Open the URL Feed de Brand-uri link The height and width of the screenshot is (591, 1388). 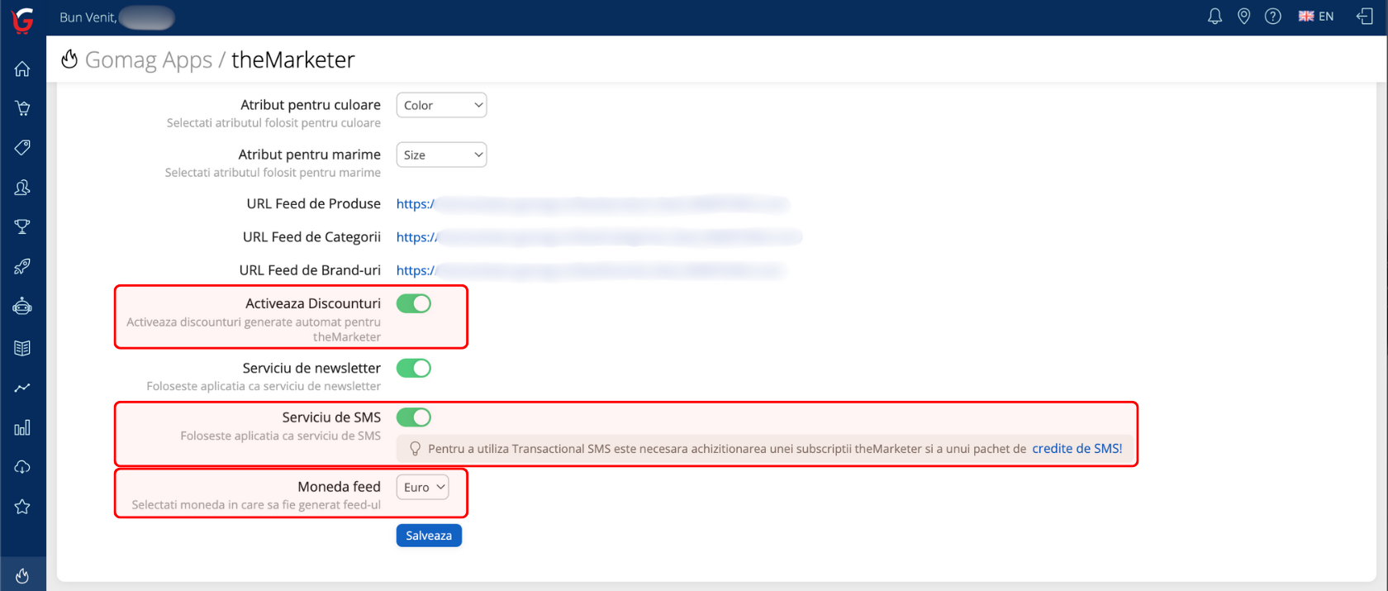tap(591, 270)
